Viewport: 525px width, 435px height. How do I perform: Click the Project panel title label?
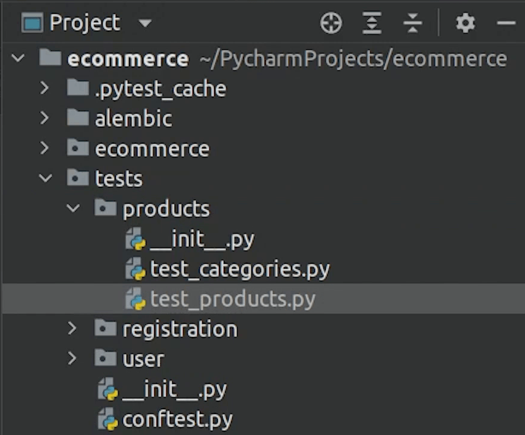85,23
